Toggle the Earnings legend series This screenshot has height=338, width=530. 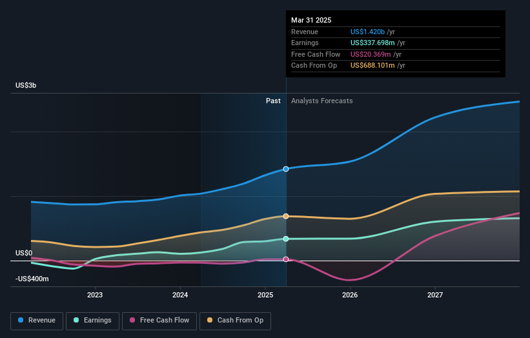92,321
